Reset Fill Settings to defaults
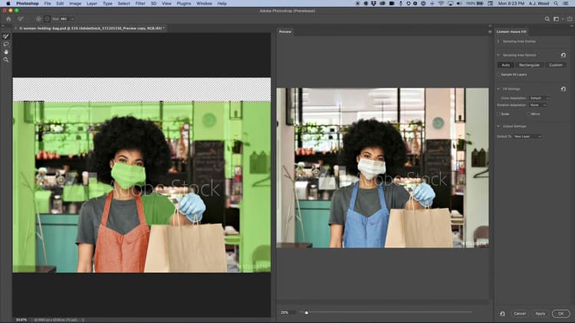Viewport: 575px width, 323px height. click(563, 89)
